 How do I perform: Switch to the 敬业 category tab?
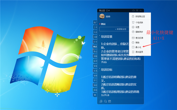(x=95, y=51)
